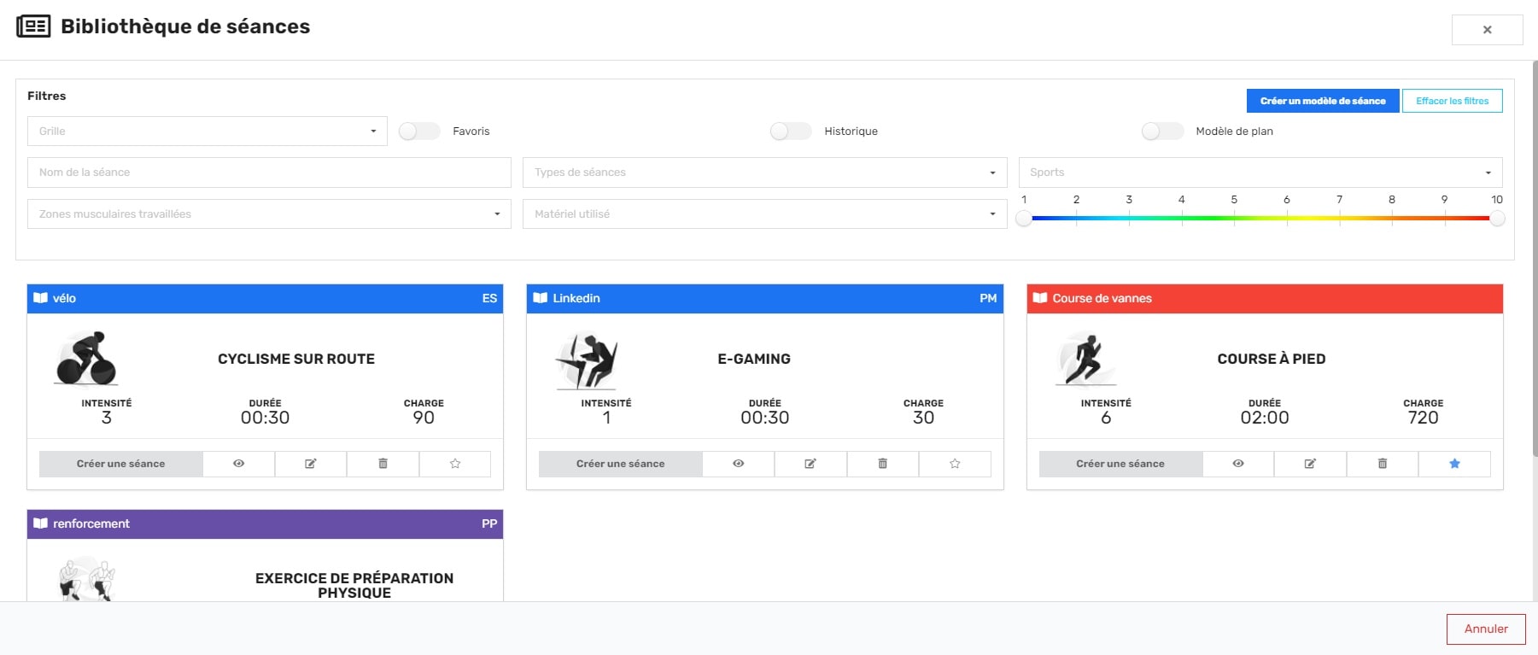The width and height of the screenshot is (1538, 655).
Task: Mark the vélo session as favorite with the star
Action: tap(455, 464)
